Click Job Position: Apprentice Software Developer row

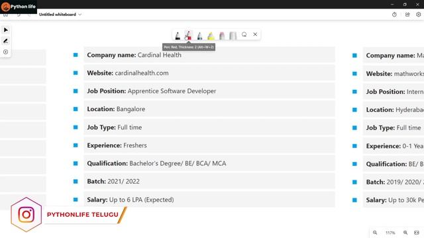pos(209,91)
